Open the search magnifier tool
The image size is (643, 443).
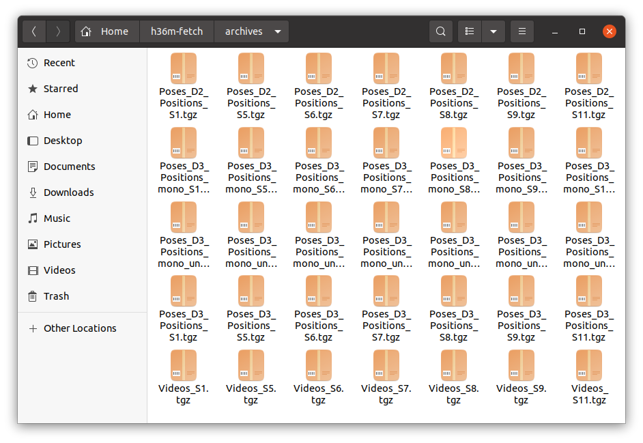tap(441, 31)
